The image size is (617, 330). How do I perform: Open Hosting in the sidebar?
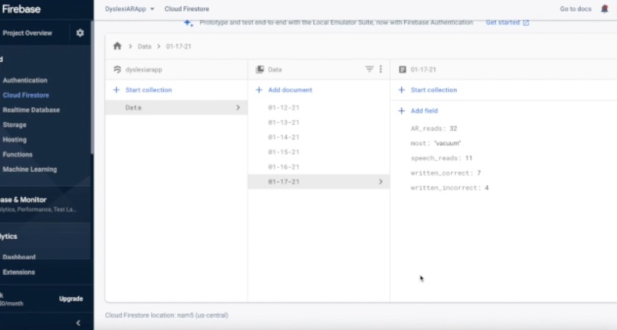point(15,140)
